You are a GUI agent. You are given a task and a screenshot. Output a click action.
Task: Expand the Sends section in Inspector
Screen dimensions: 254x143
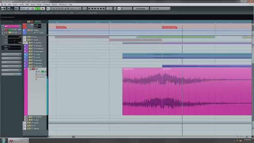click(12, 62)
